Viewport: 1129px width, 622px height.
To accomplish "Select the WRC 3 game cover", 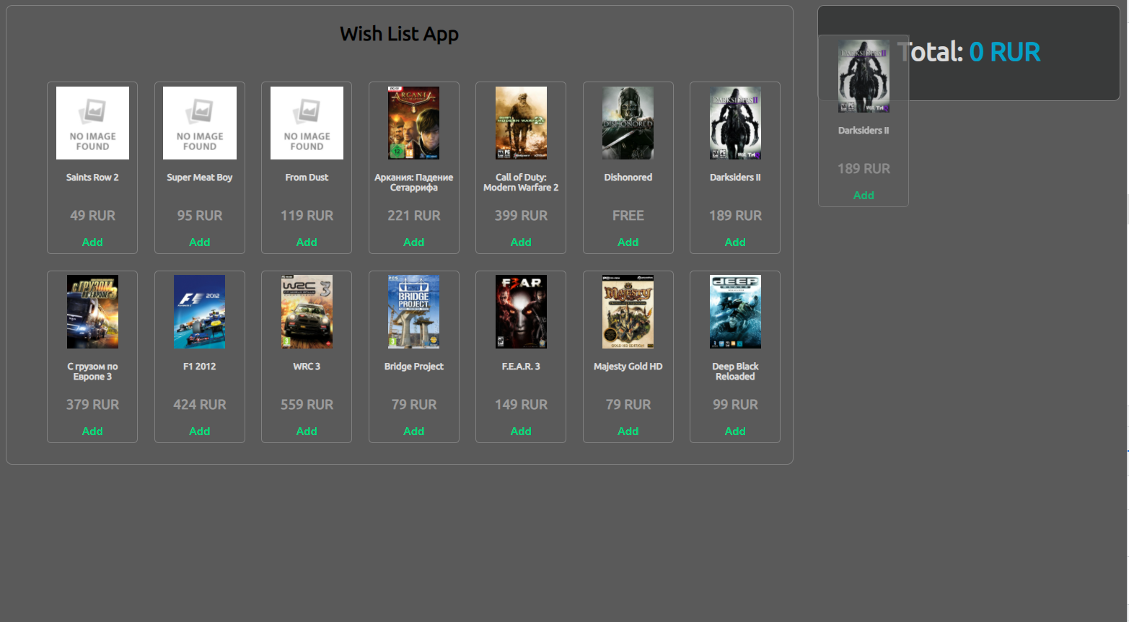I will click(x=307, y=312).
